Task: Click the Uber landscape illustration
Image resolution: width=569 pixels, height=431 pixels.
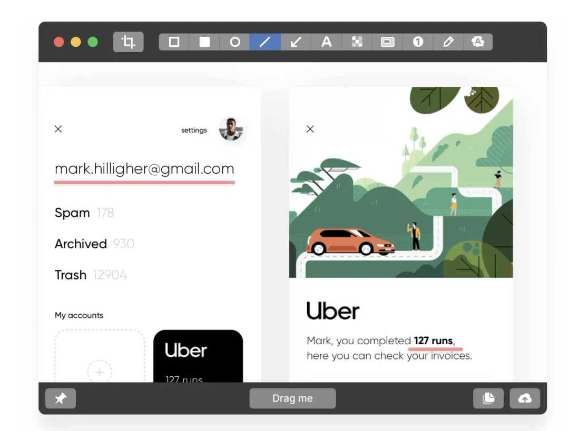Action: [x=401, y=182]
